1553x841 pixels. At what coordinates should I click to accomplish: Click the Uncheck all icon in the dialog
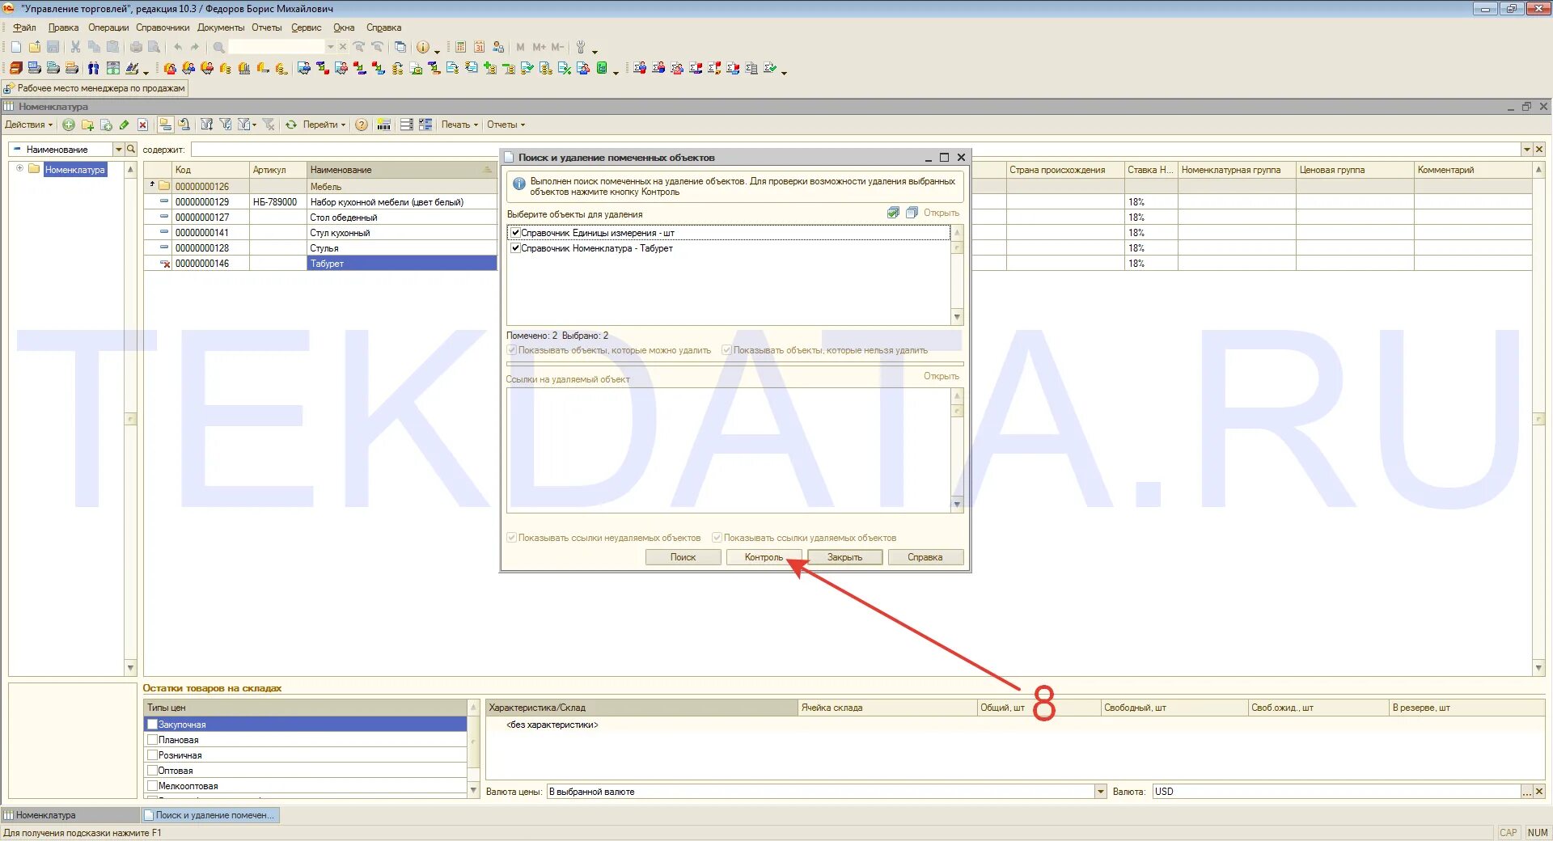point(912,213)
